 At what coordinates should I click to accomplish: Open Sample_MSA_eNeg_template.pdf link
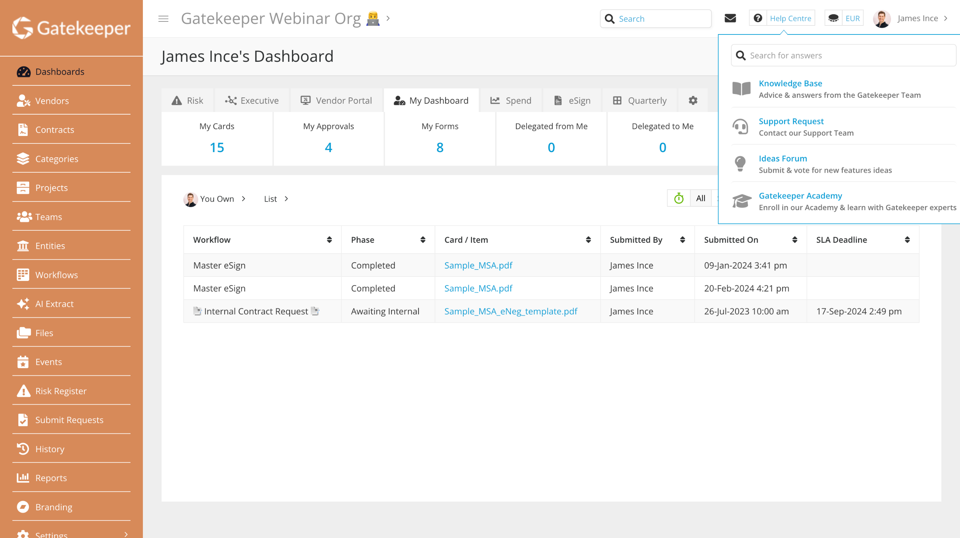pyautogui.click(x=510, y=311)
